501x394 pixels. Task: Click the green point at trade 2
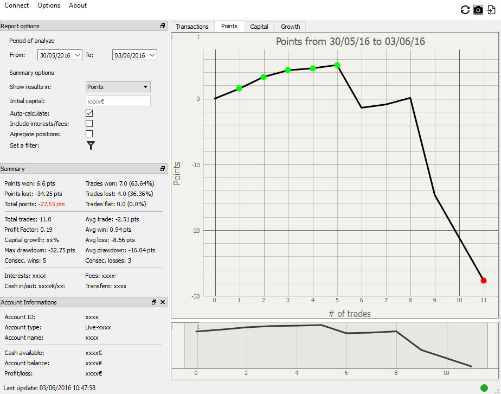(x=264, y=77)
